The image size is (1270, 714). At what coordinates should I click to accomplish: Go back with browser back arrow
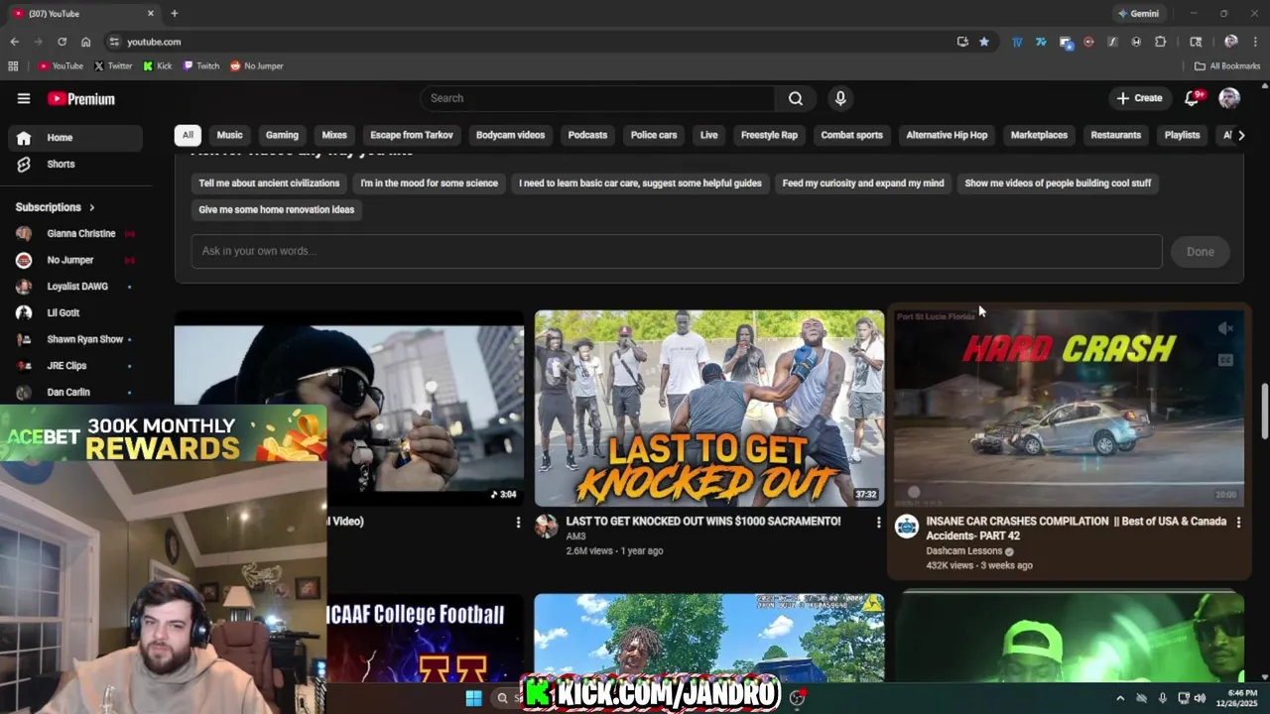pos(14,42)
